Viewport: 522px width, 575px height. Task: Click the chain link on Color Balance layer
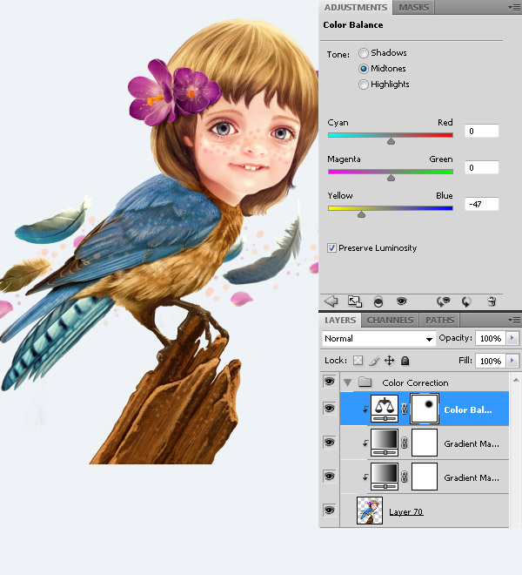click(404, 409)
